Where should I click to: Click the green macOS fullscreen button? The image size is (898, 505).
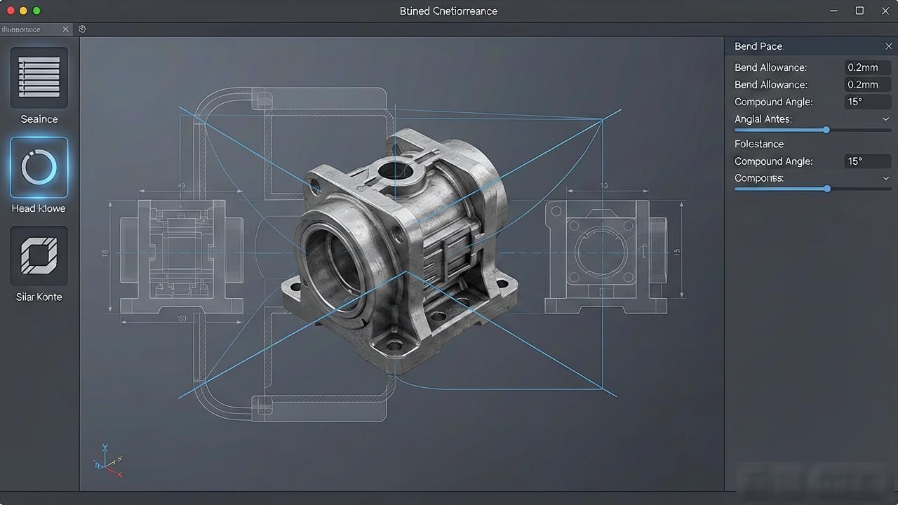coord(36,11)
